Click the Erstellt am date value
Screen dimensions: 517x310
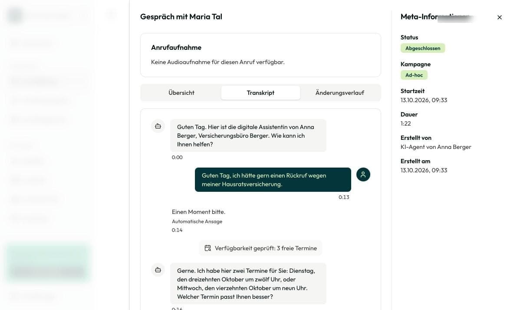point(424,170)
